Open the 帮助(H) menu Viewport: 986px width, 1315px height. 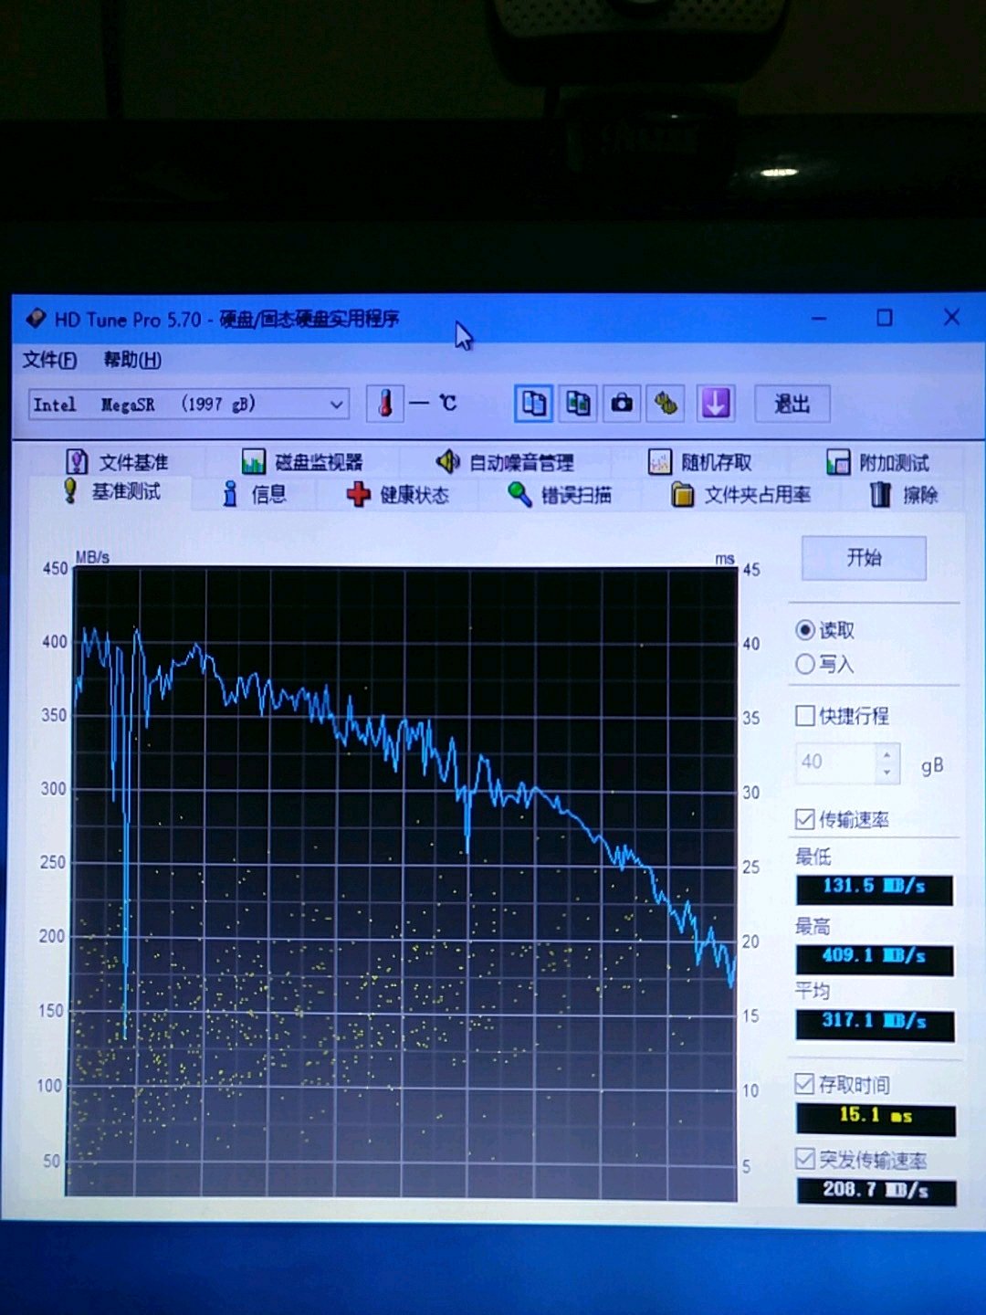pyautogui.click(x=132, y=360)
